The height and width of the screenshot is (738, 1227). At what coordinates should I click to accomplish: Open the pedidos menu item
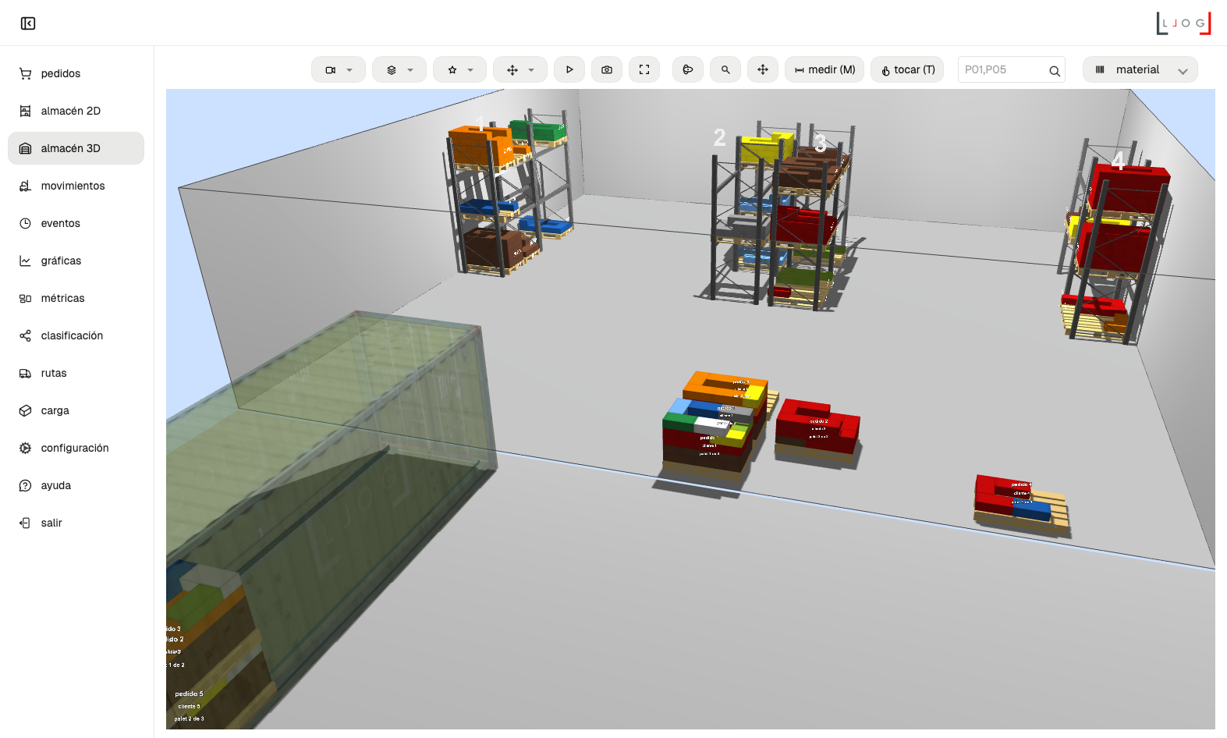[61, 73]
